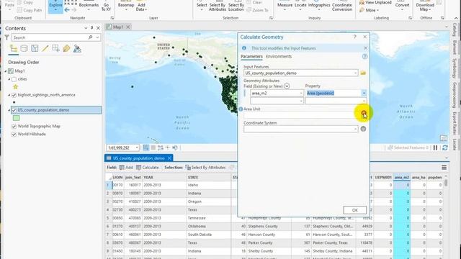This screenshot has width=461, height=259.
Task: Switch to Environments tab
Action: coord(279,56)
